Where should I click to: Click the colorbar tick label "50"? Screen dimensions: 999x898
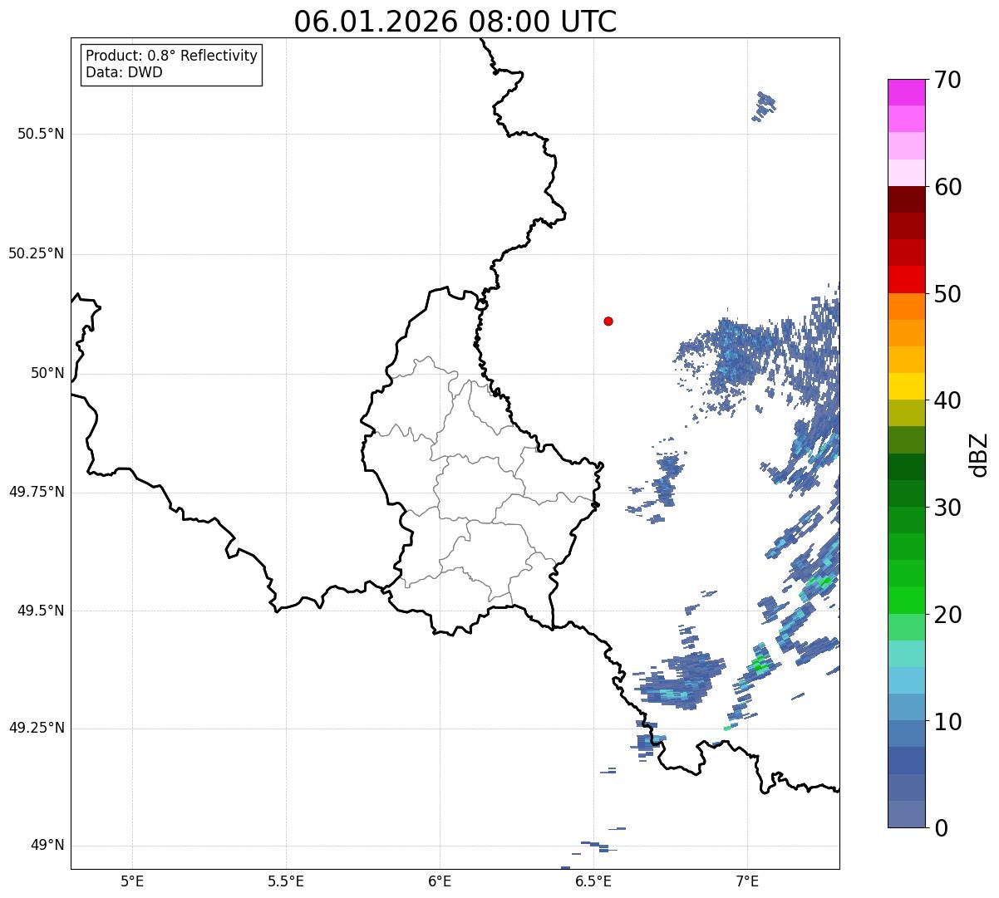click(947, 294)
